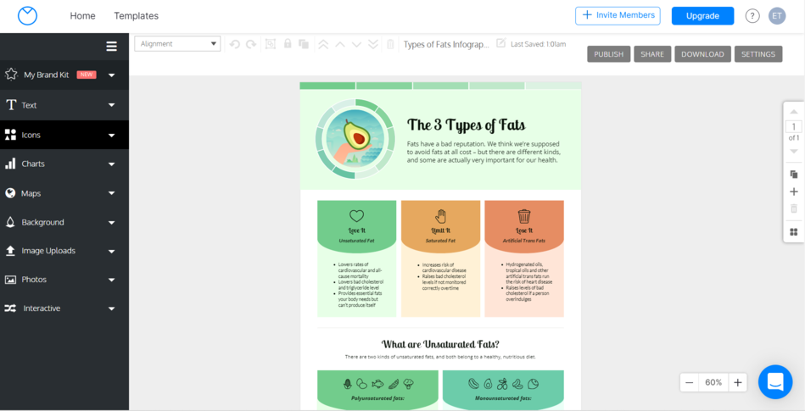Image resolution: width=805 pixels, height=411 pixels.
Task: Click the NEW badge on Brand Kit
Action: tap(87, 75)
